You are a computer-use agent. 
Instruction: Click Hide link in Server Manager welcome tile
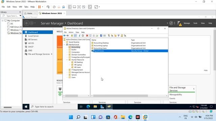[206, 70]
